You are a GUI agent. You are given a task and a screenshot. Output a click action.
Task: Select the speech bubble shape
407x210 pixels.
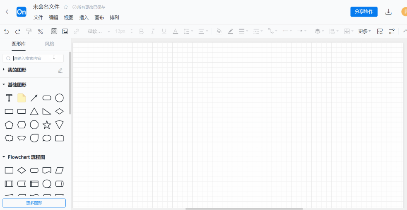coord(47,138)
